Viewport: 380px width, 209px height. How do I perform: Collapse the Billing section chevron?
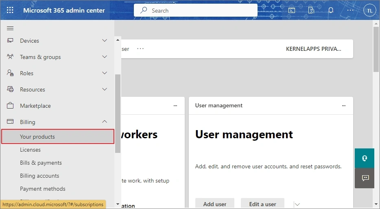pyautogui.click(x=105, y=122)
